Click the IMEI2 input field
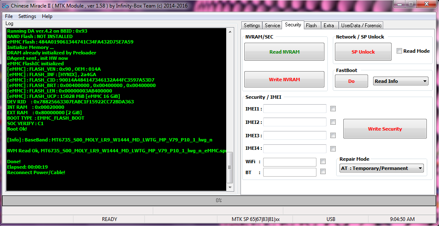The width and height of the screenshot is (439, 226). click(295, 122)
